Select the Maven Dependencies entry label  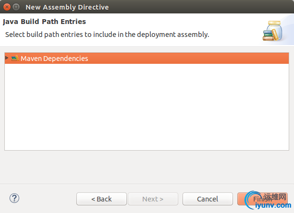(x=54, y=59)
